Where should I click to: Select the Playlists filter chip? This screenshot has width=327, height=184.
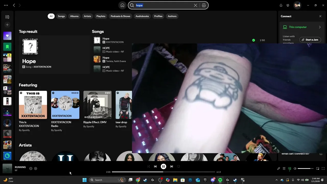click(x=101, y=16)
